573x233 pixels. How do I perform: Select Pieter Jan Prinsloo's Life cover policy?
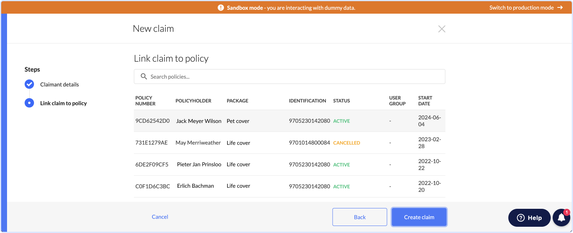coord(290,165)
